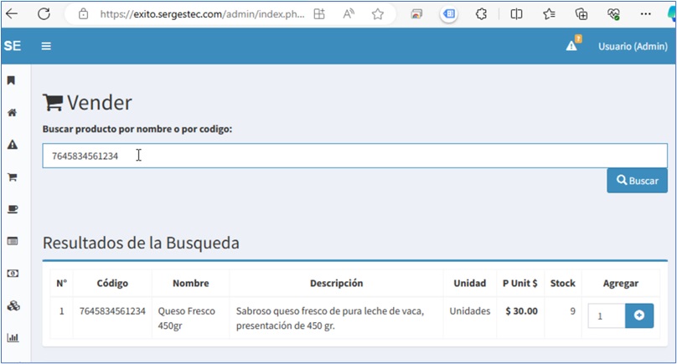Screen dimensions: 677x364
Task: Open the shopping cart sidebar item
Action: point(12,177)
